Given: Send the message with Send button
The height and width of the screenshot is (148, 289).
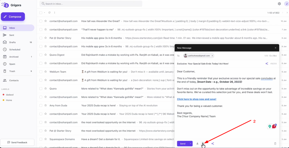Looking at the screenshot, I should pyautogui.click(x=183, y=144).
